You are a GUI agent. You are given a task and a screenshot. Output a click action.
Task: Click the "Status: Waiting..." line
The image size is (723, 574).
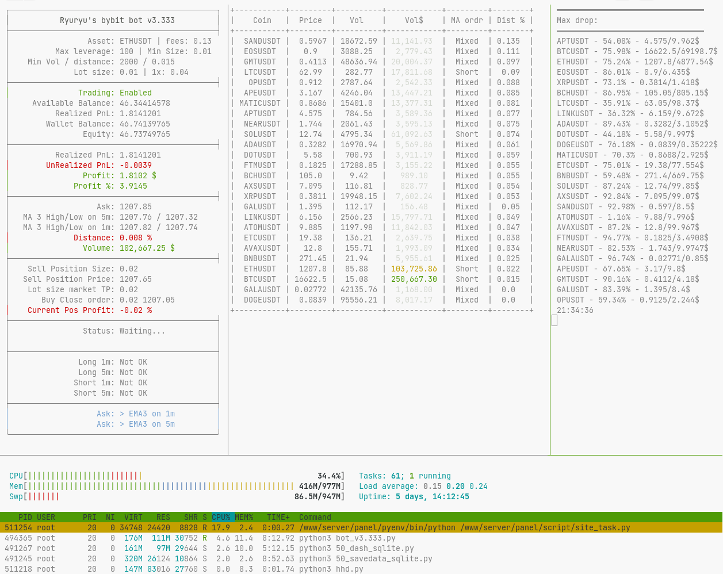click(x=124, y=331)
